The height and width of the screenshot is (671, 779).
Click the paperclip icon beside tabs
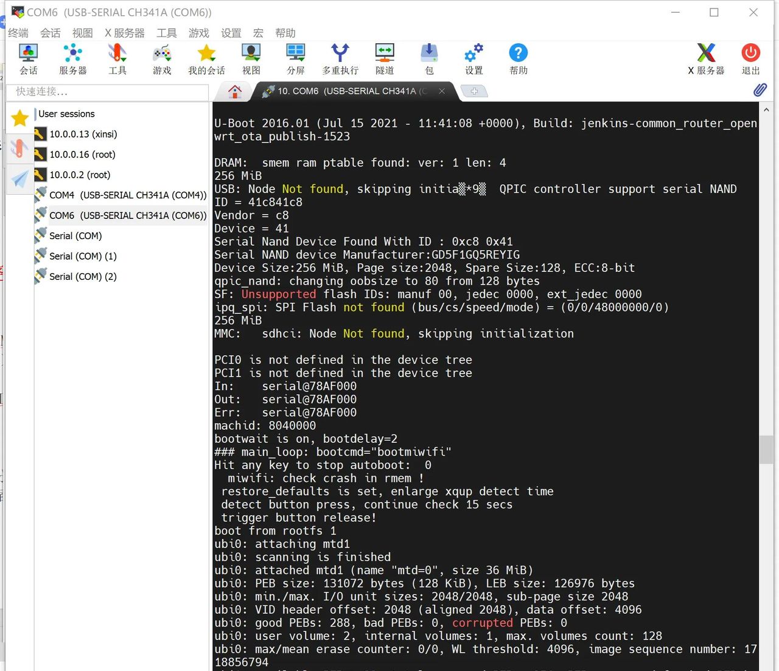(x=760, y=90)
